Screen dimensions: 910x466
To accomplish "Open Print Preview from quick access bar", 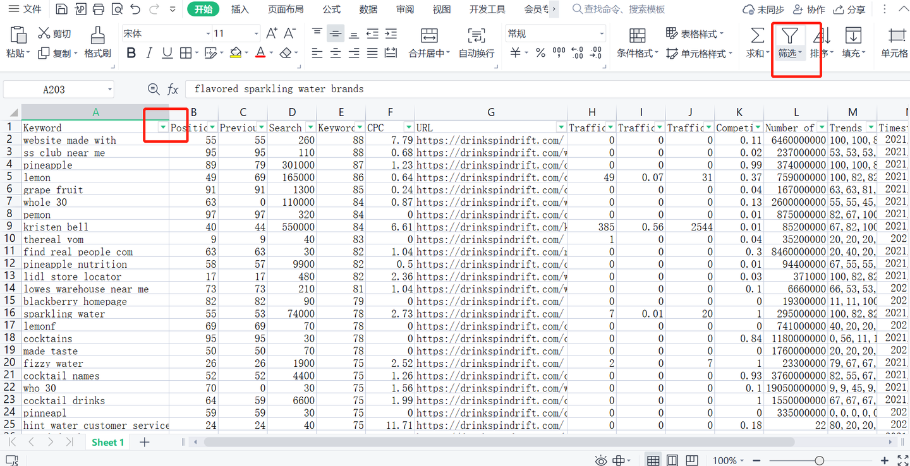I will [x=116, y=9].
